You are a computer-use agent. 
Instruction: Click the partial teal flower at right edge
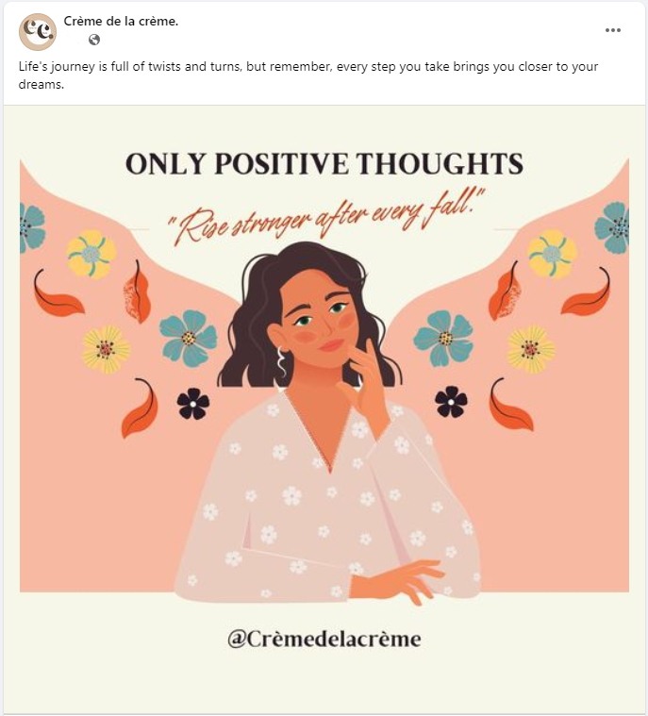(x=614, y=227)
